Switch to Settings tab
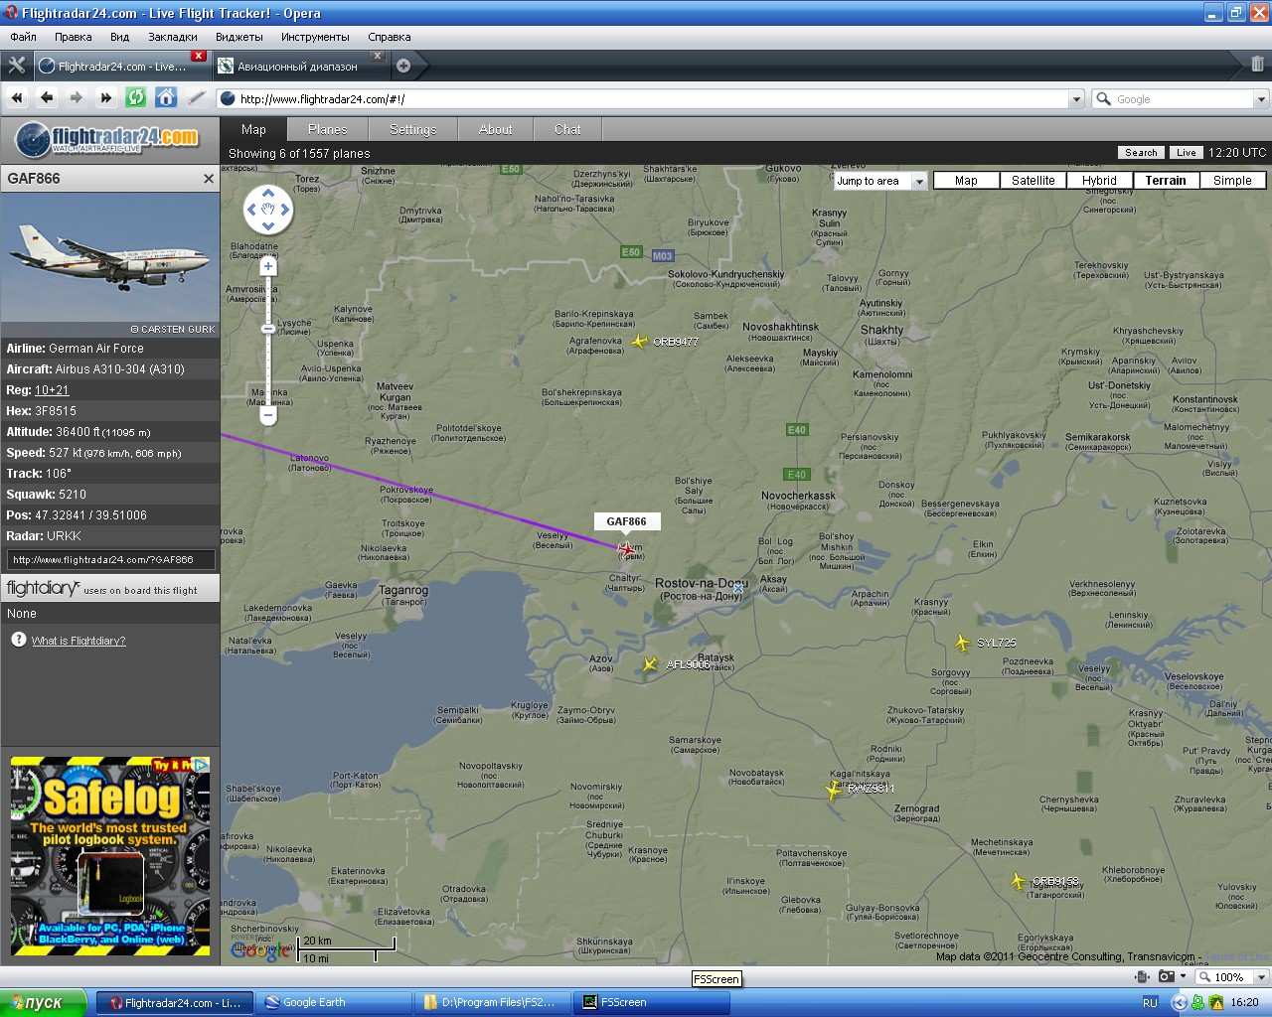This screenshot has height=1017, width=1272. click(413, 129)
